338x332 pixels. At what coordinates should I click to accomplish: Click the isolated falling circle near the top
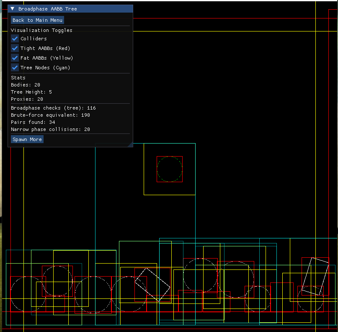pyautogui.click(x=169, y=169)
